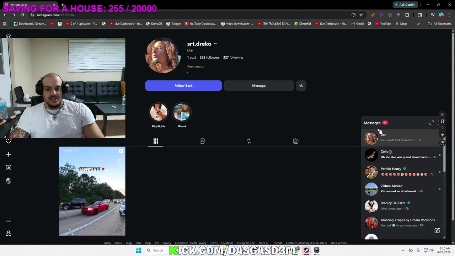Click the screenshot capture icon beside Messages panel
Screen dimensions: 455x256
(443, 143)
